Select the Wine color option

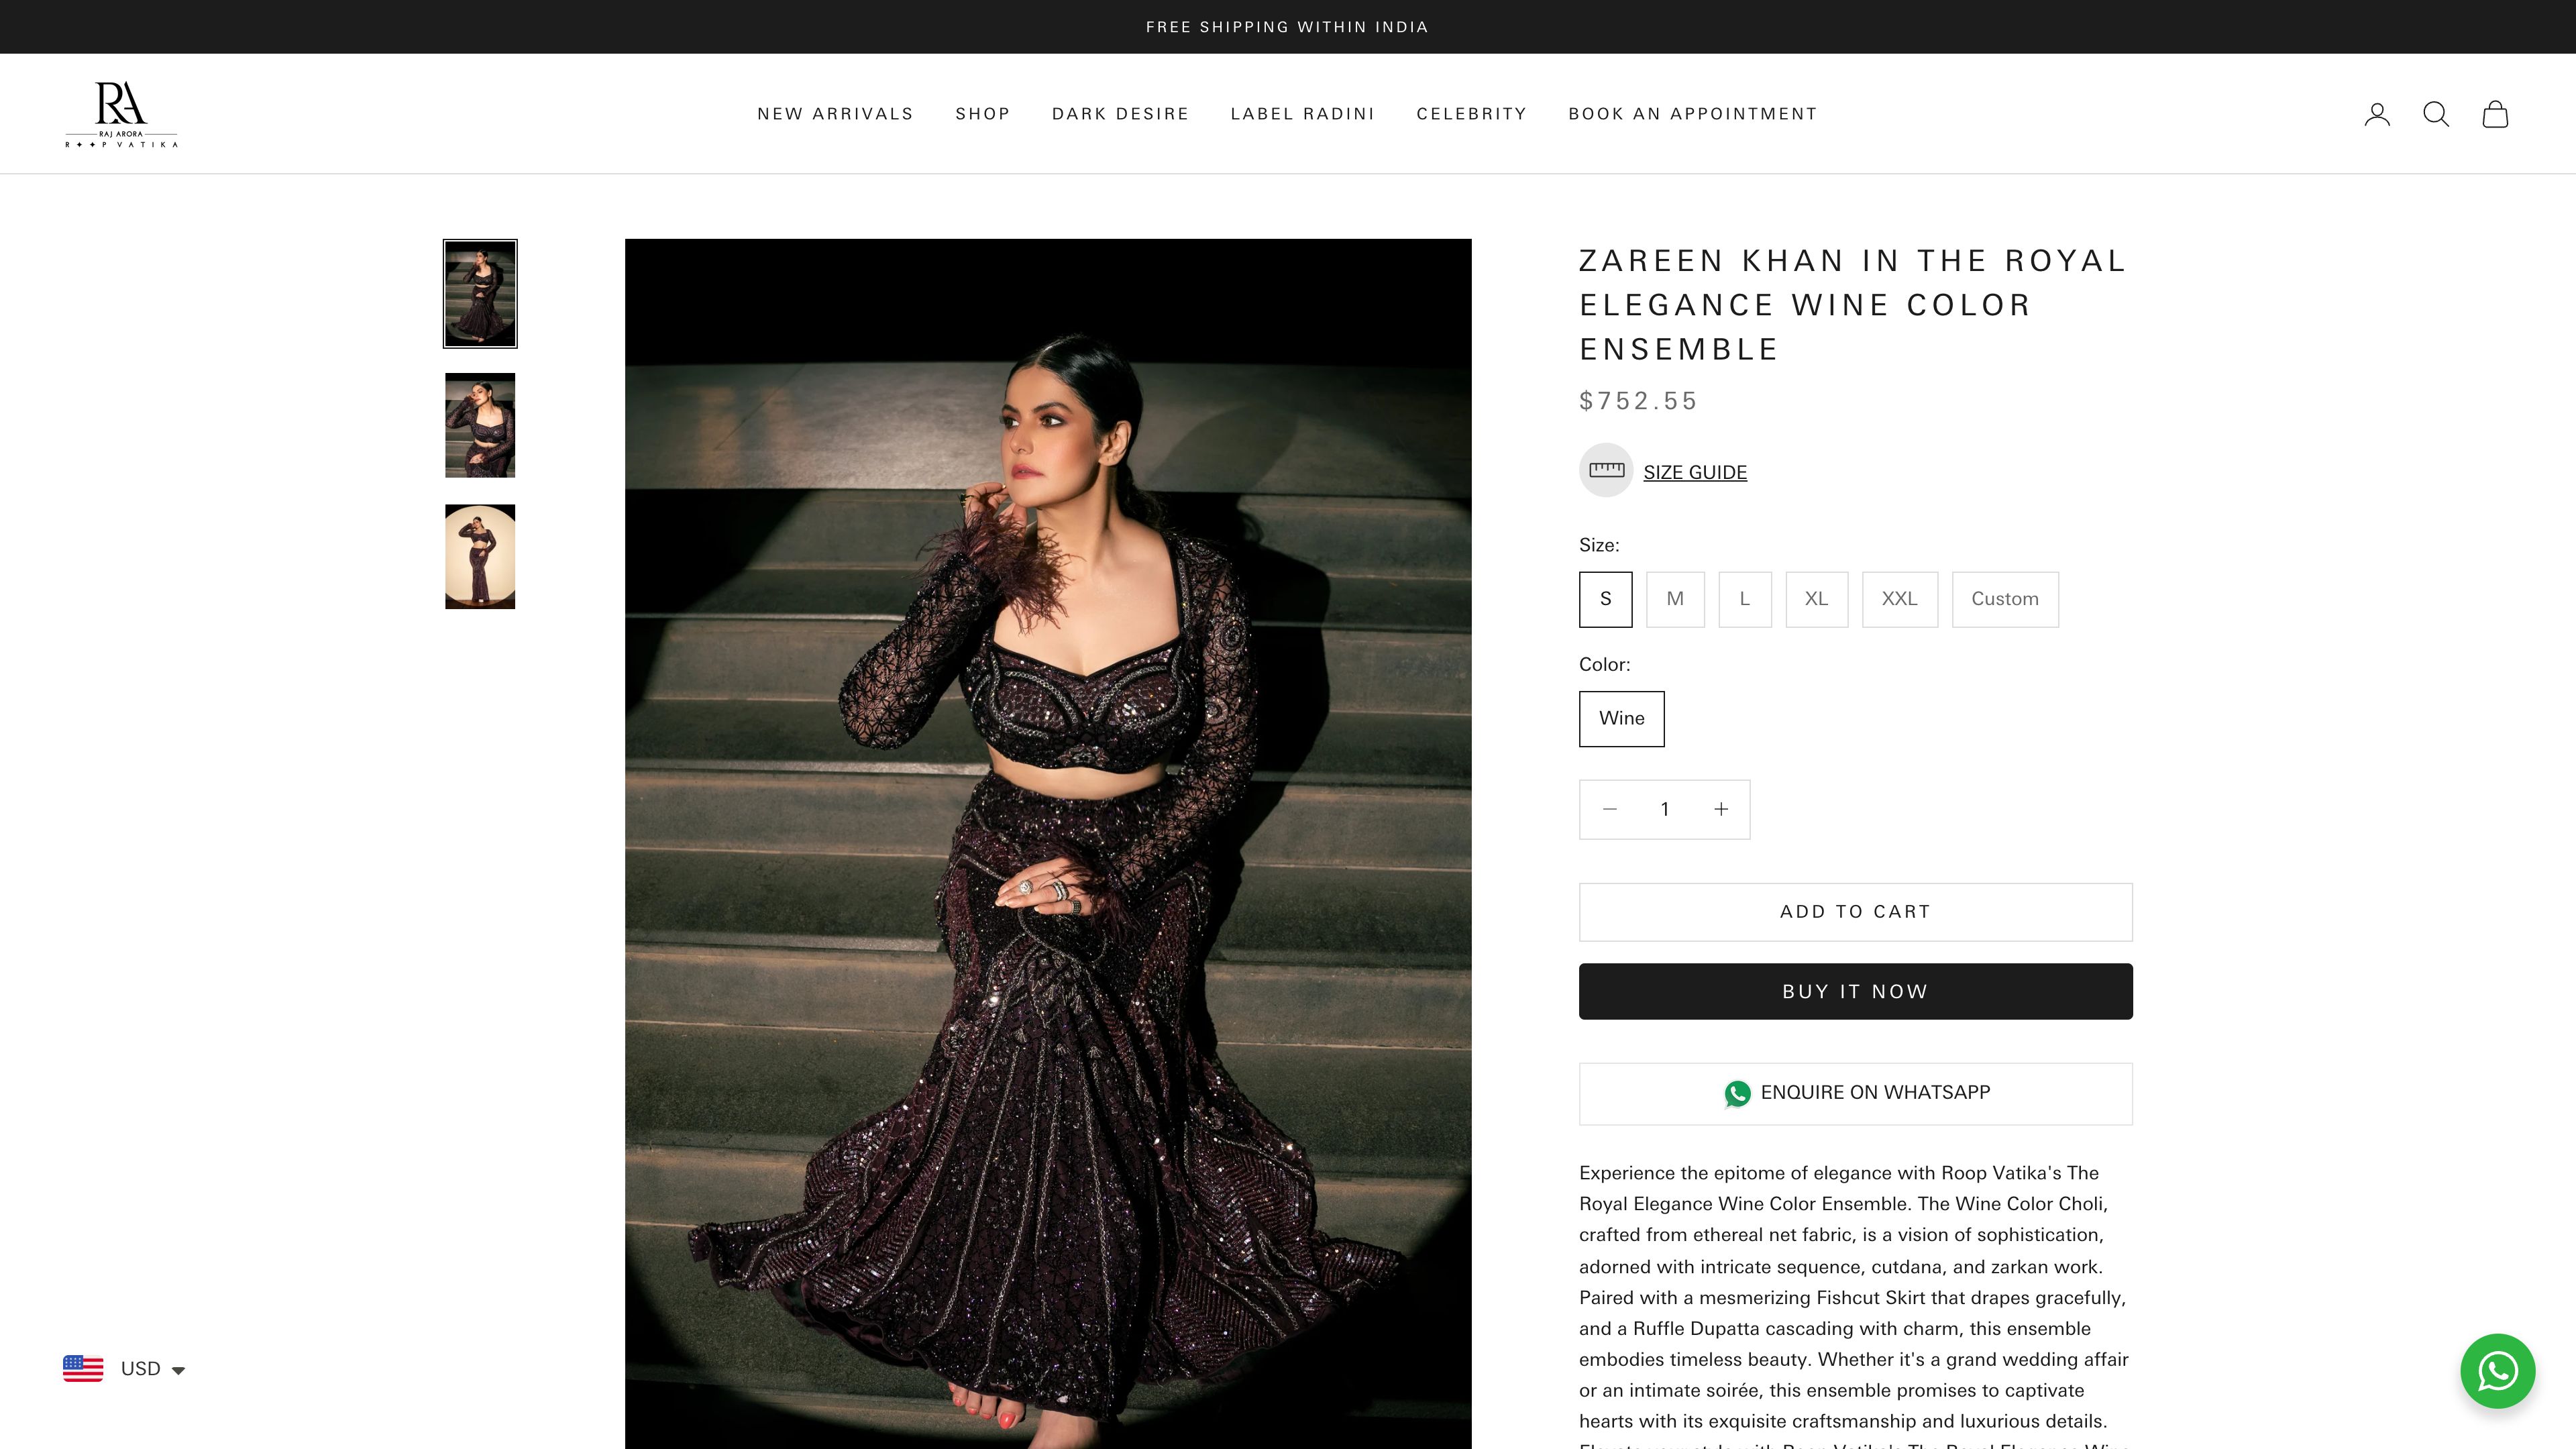(1621, 718)
